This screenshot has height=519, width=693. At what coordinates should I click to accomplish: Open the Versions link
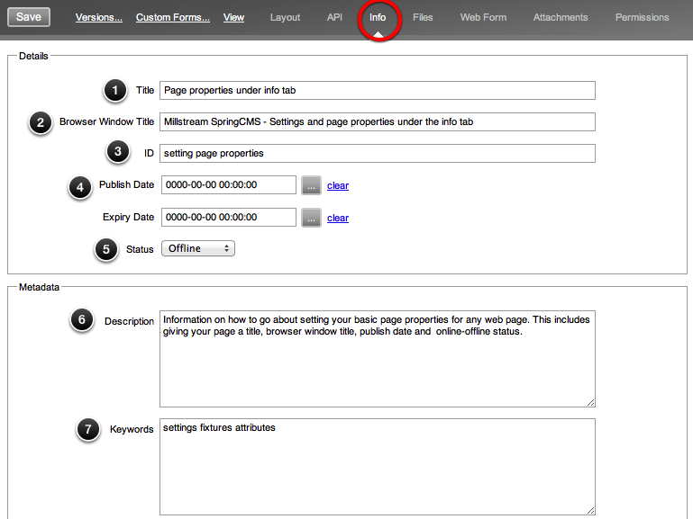click(99, 17)
